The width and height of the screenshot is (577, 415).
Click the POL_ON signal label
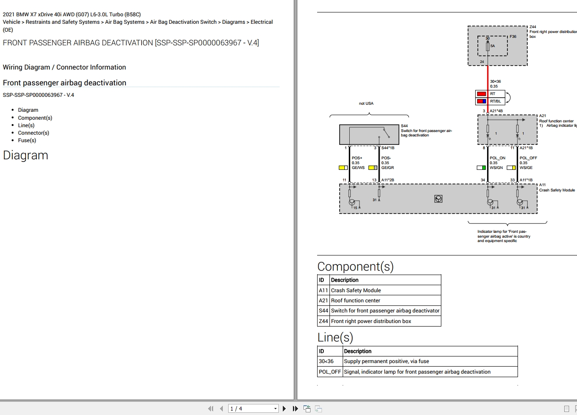(x=498, y=158)
